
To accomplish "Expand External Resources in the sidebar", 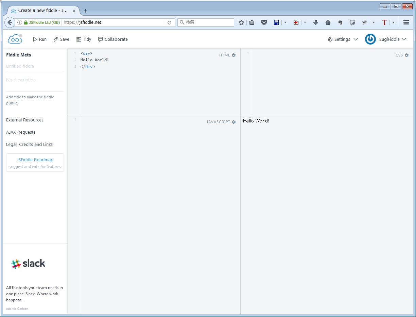I will 25,120.
